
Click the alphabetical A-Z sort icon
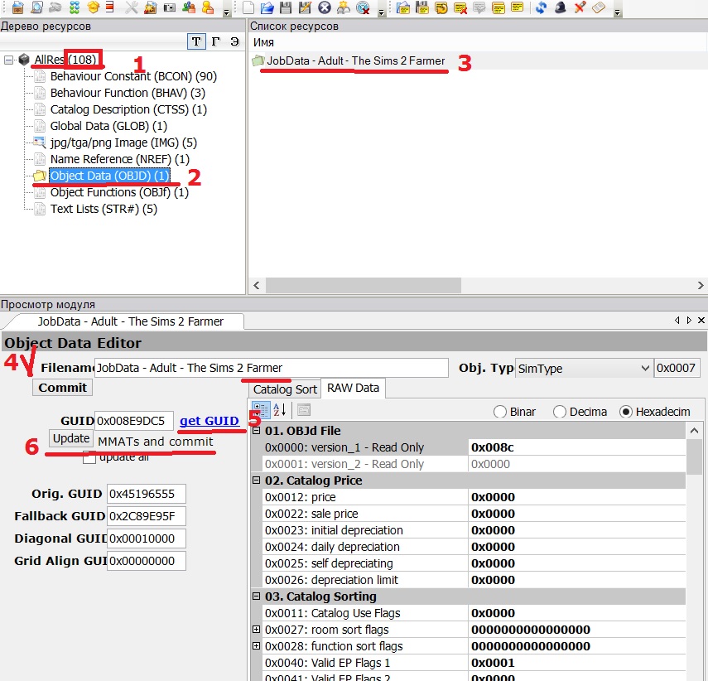click(279, 410)
